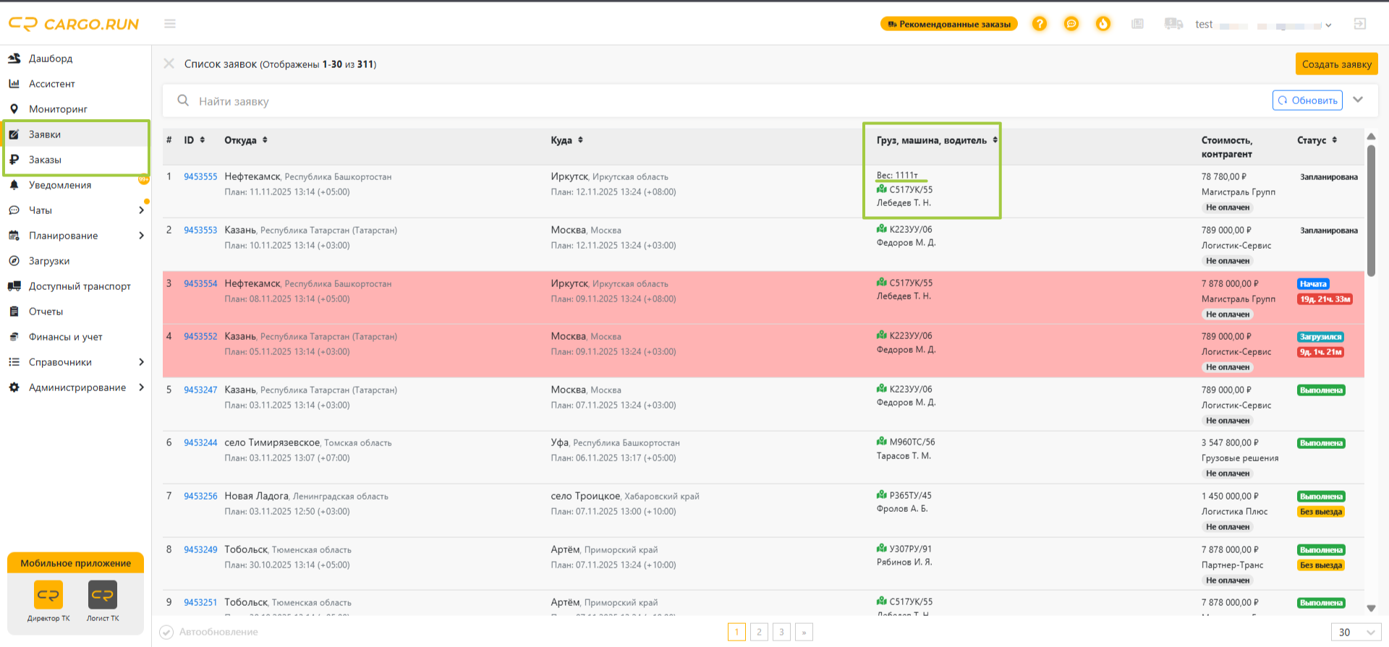Open request ID 9453244
1389x647 pixels.
[200, 442]
